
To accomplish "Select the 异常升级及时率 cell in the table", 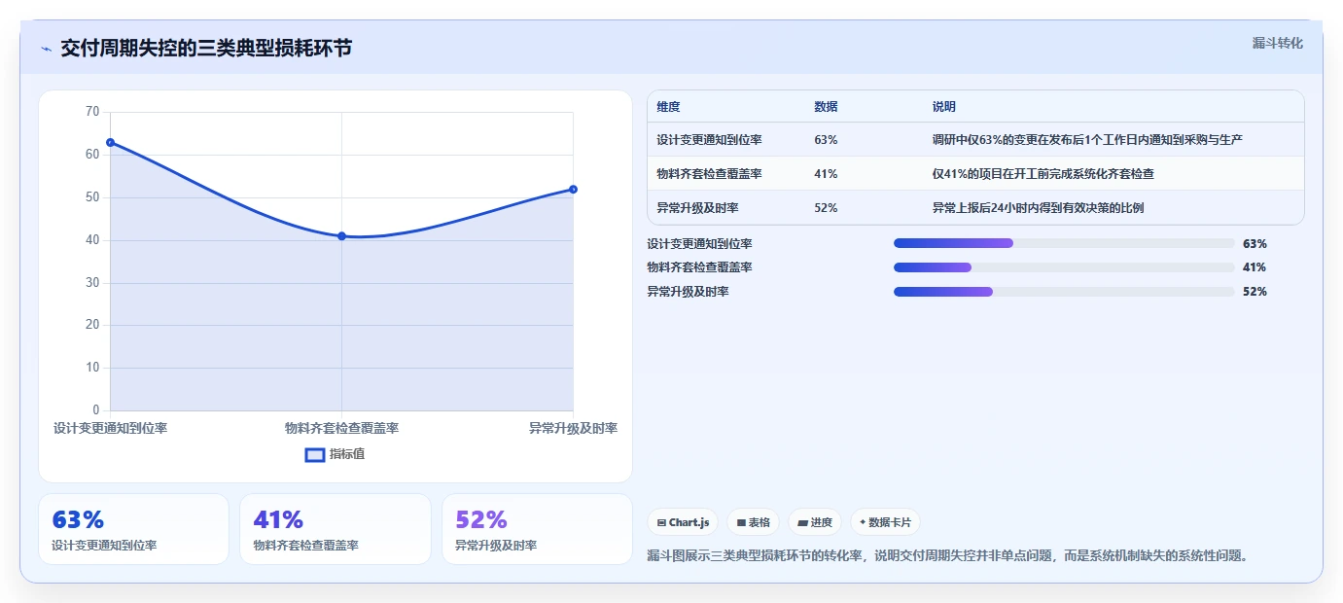I will click(697, 208).
